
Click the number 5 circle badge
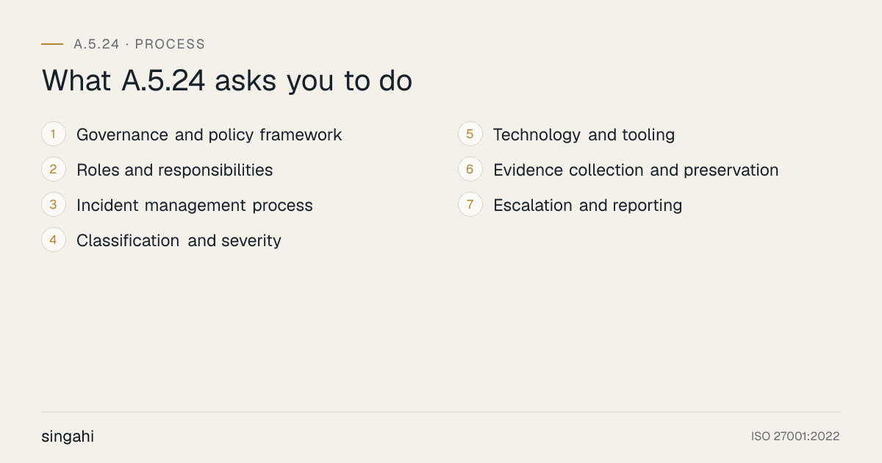pyautogui.click(x=470, y=134)
